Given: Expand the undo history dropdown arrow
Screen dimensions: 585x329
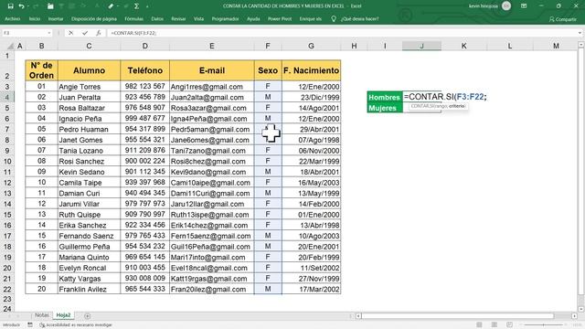Looking at the screenshot, I should point(28,6).
